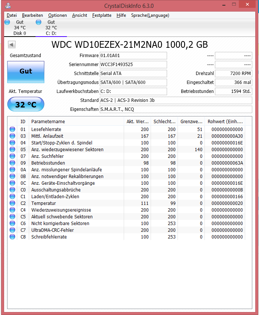Open the Datei menu

point(12,15)
